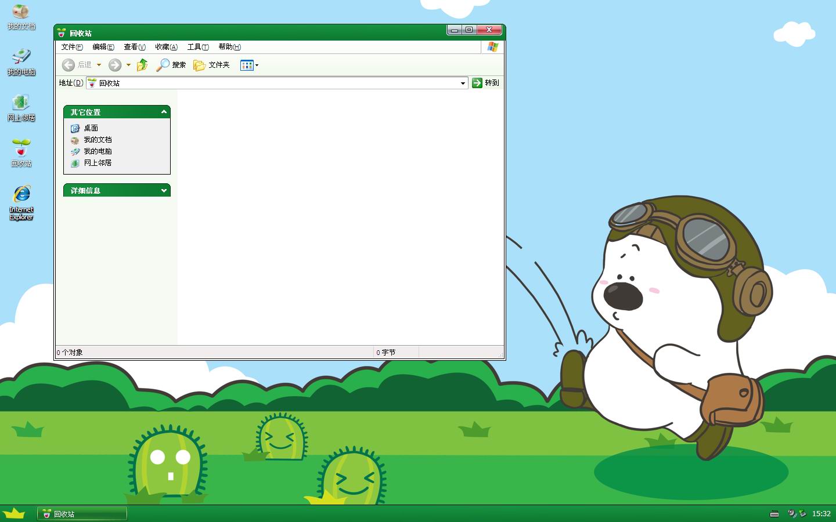Expand the 详细信息 panel
836x522 pixels.
coord(164,190)
